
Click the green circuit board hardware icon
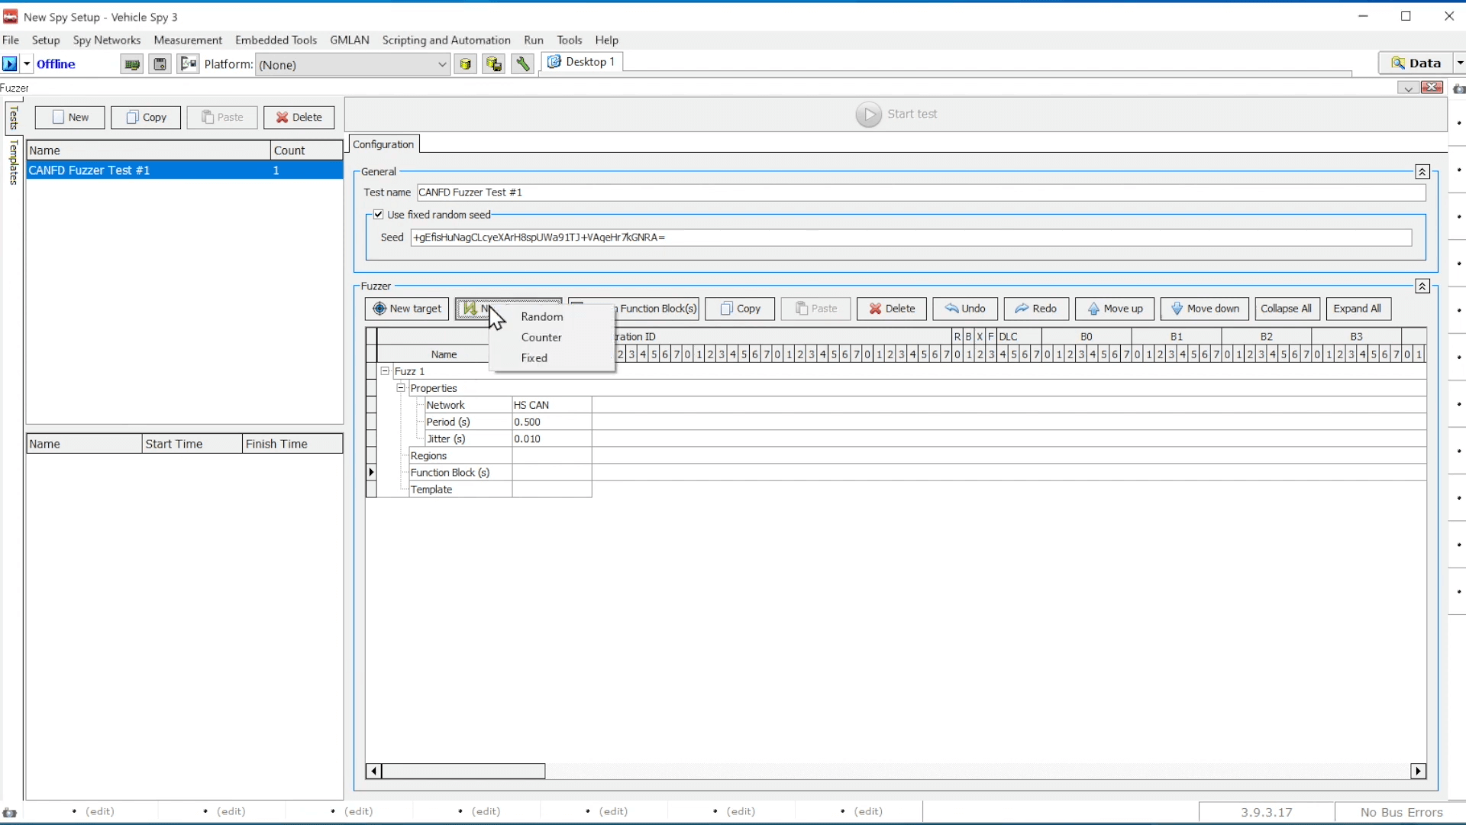point(132,64)
